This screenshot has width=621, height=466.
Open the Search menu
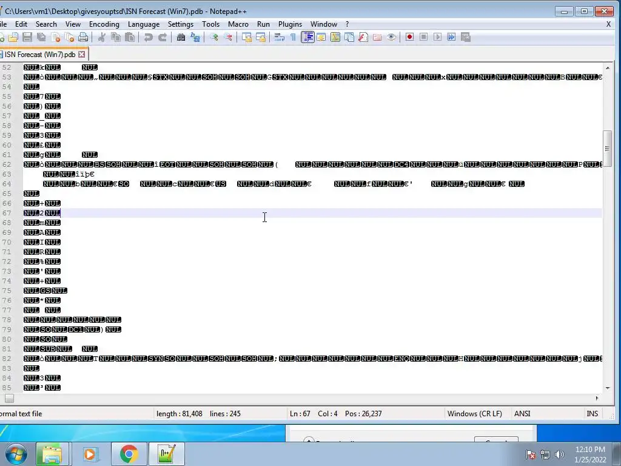tap(46, 24)
